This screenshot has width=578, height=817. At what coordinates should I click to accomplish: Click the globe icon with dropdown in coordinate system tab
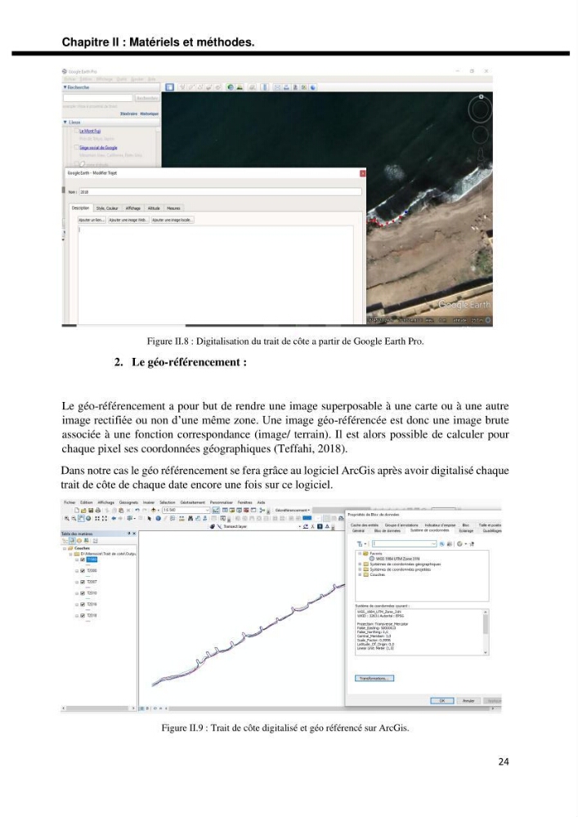pyautogui.click(x=462, y=544)
